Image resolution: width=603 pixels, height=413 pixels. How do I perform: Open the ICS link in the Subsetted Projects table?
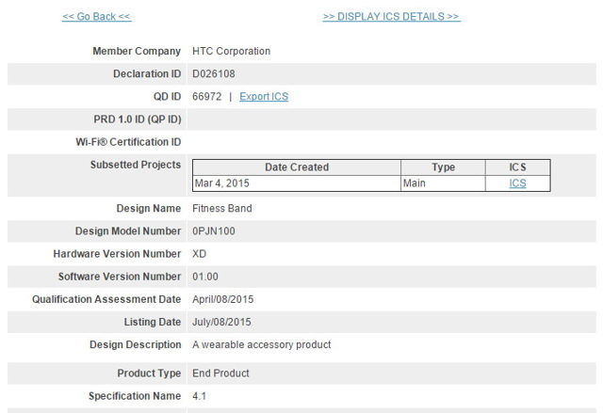point(517,183)
